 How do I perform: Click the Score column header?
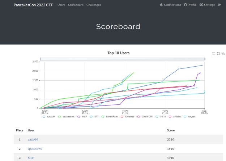171,130
